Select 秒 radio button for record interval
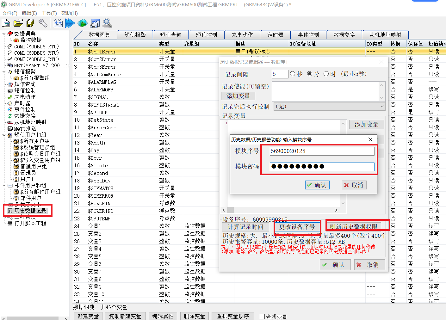This screenshot has width=446, height=320. point(293,74)
